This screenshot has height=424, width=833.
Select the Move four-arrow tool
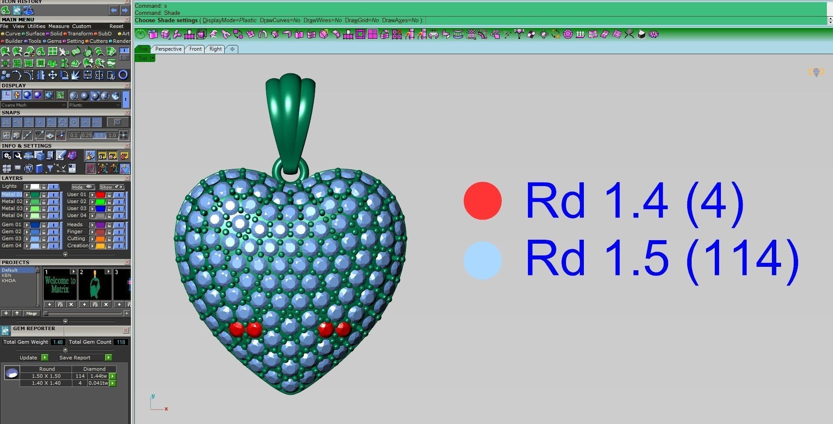click(x=52, y=75)
